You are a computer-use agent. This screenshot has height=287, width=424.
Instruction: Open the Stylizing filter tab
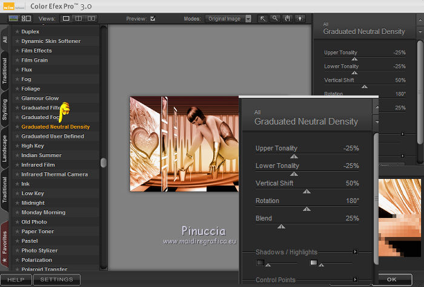(5, 109)
